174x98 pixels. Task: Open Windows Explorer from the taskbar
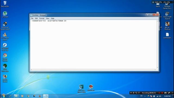point(16,96)
